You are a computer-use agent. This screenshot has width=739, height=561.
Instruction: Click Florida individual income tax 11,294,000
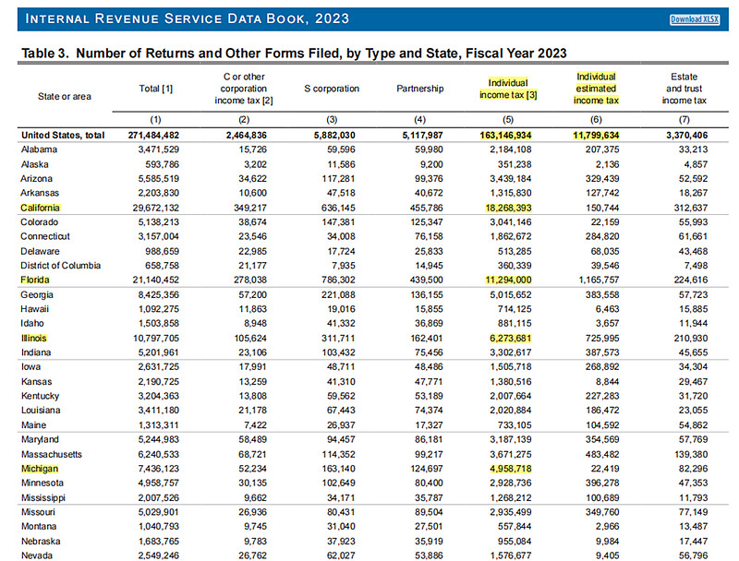click(x=509, y=280)
